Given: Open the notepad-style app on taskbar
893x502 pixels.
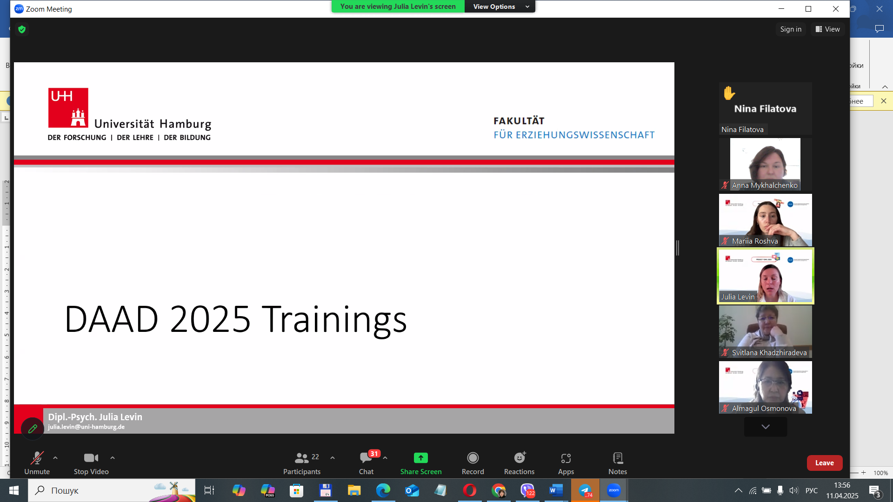Looking at the screenshot, I should point(441,490).
